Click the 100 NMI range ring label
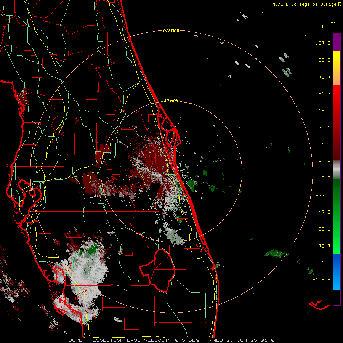343x343 pixels. coord(171,30)
